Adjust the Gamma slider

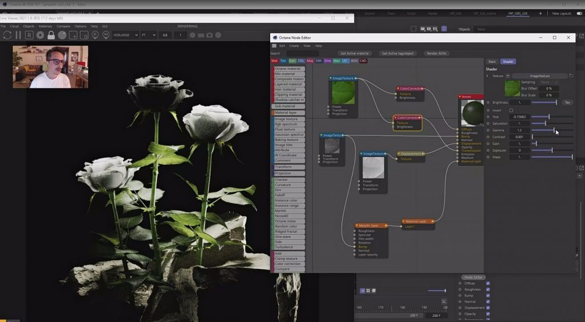(x=552, y=130)
